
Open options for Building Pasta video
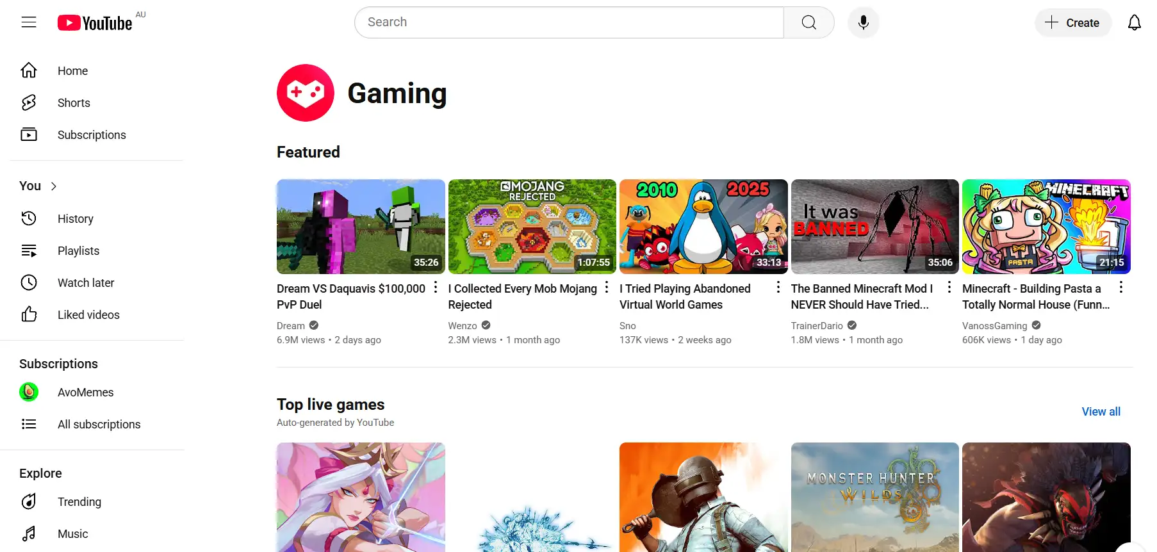pos(1121,287)
